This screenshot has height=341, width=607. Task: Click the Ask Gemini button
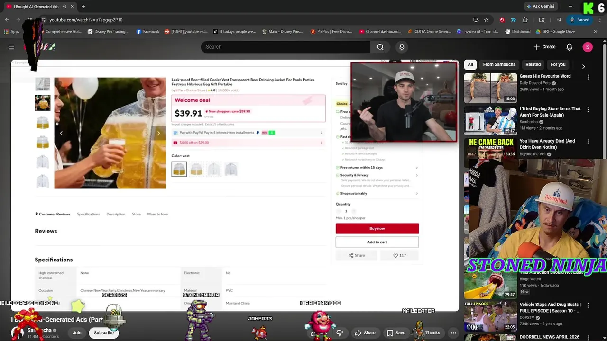click(x=540, y=6)
